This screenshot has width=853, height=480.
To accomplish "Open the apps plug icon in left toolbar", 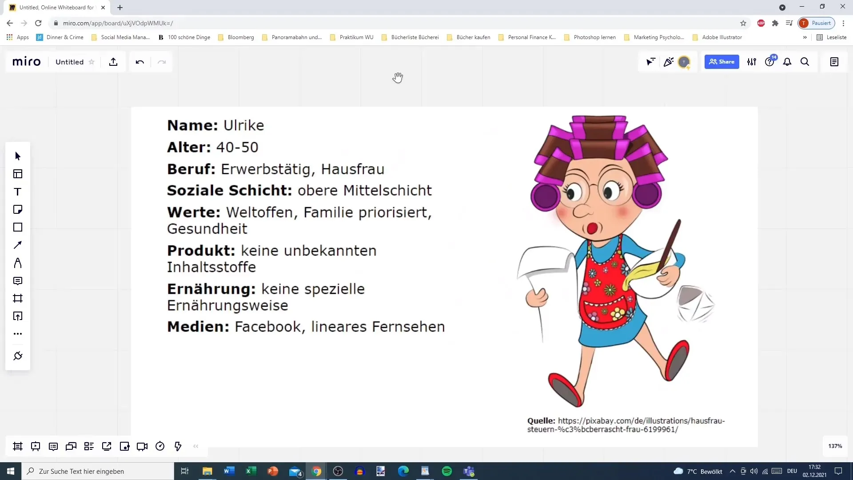I will tap(18, 356).
